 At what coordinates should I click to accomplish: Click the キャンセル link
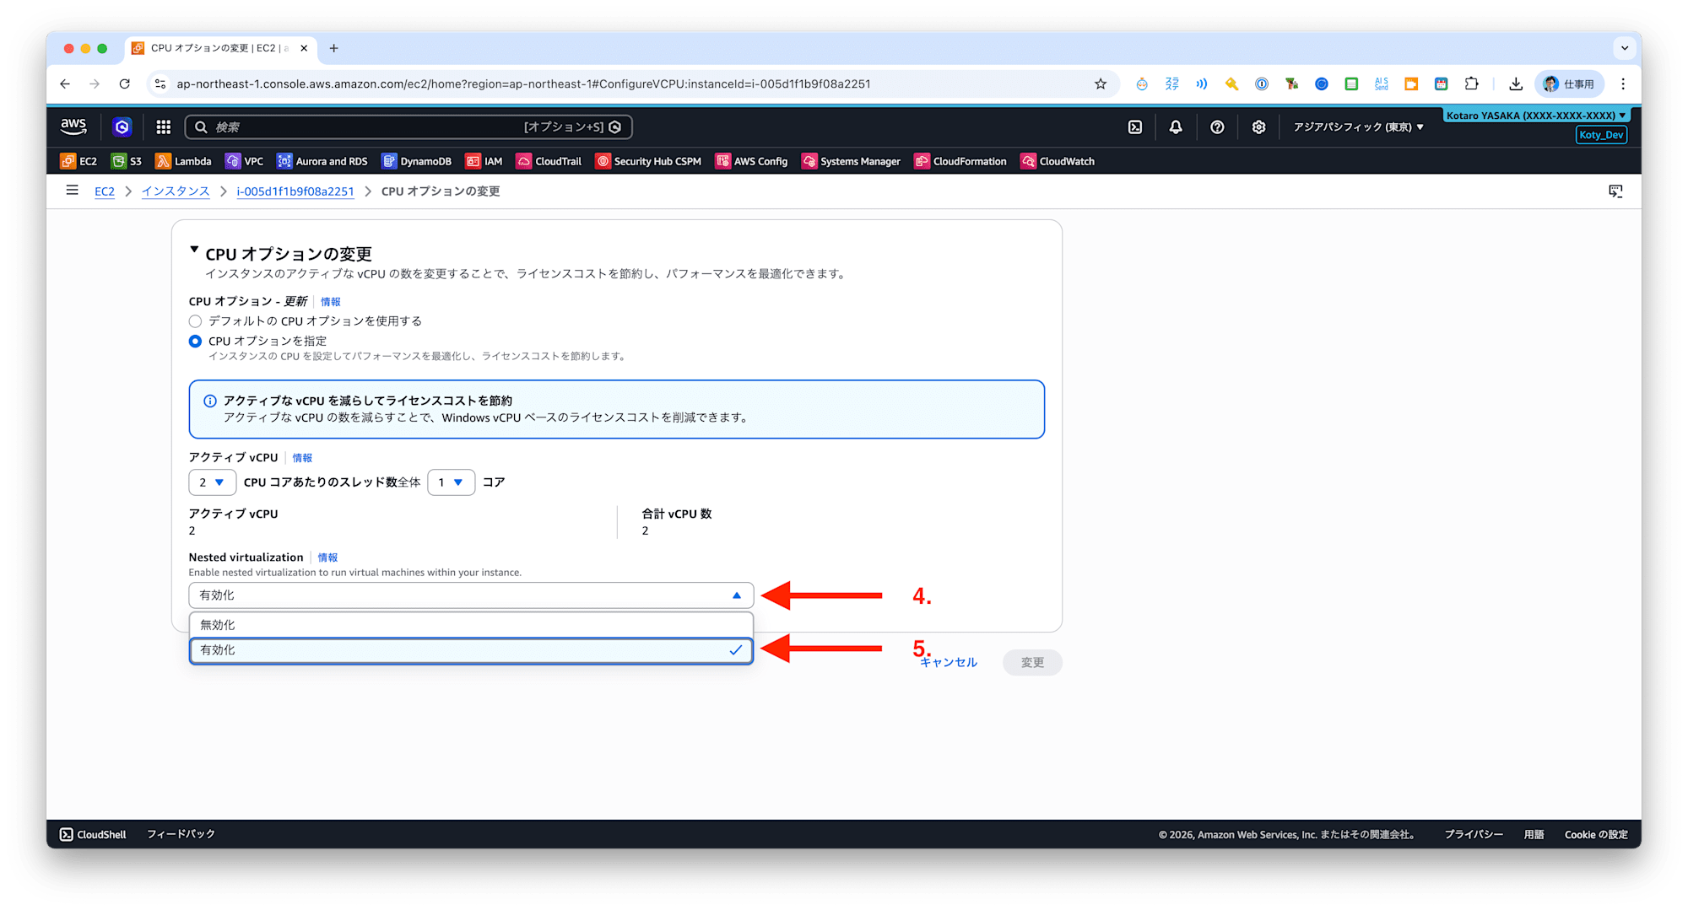pos(947,662)
